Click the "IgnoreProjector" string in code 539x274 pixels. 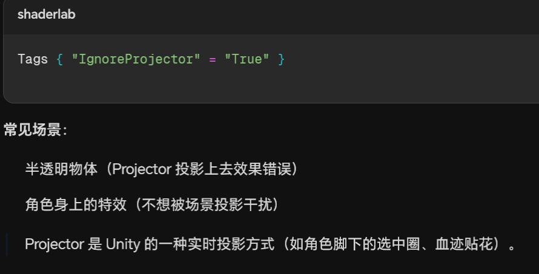pos(136,59)
